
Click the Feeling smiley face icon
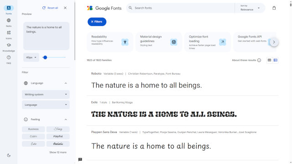tap(26, 119)
